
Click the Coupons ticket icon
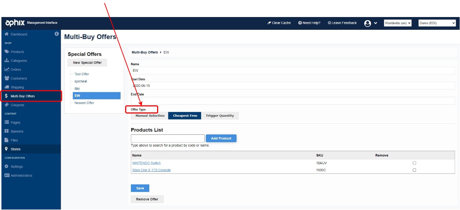click(7, 105)
